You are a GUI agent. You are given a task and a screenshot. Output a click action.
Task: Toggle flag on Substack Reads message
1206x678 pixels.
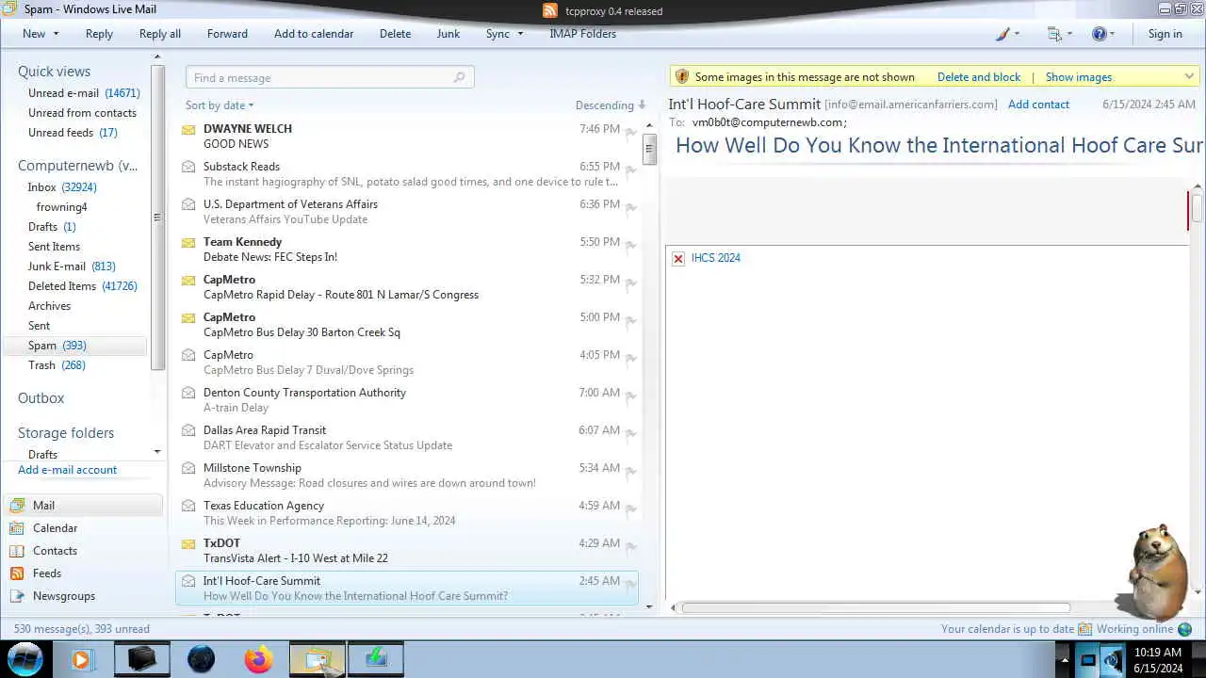630,170
